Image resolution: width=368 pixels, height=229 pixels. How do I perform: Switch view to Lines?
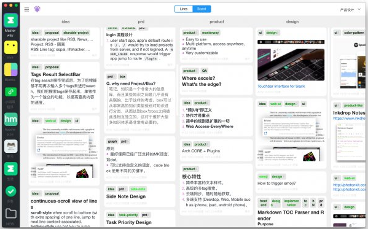(184, 9)
